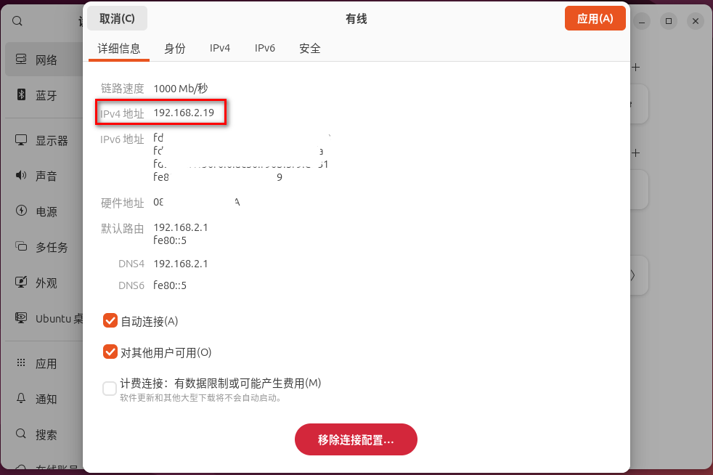Viewport: 713px width, 475px height.
Task: Select the Bluetooth icon in the sidebar
Action: pos(21,94)
